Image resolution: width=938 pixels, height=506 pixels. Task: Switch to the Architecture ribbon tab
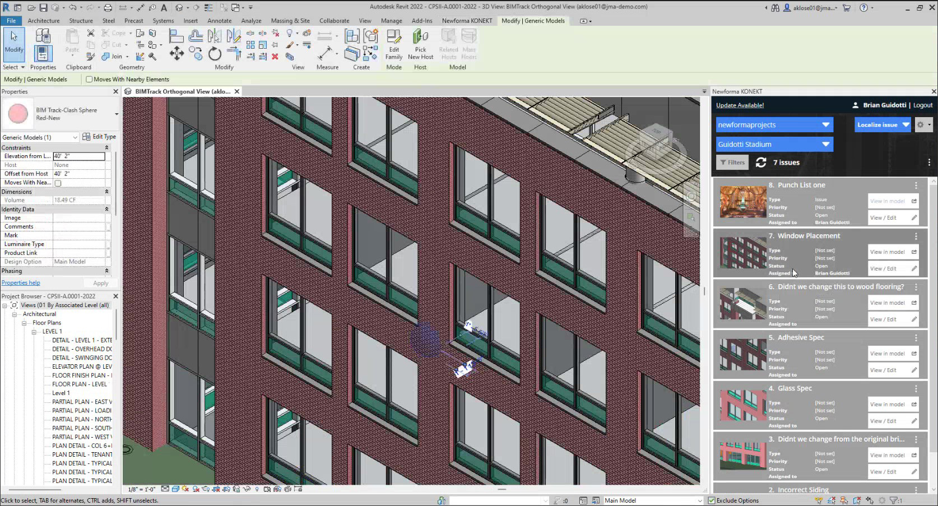click(44, 21)
